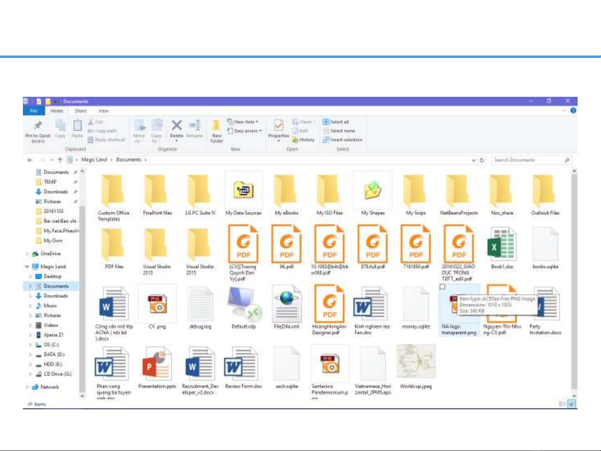Switch to details view in status bar
Viewport: 601px width, 451px height.
pyautogui.click(x=563, y=404)
